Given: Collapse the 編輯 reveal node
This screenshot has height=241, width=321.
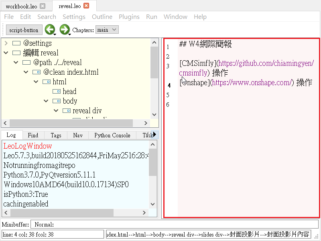Looking at the screenshot, I should (6, 53).
